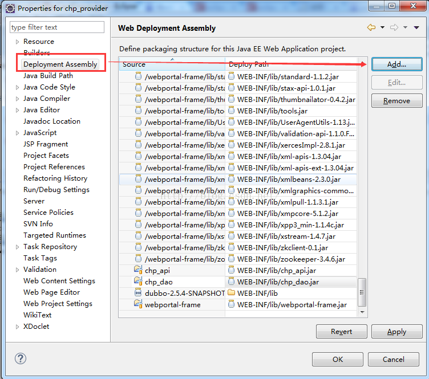429x379 pixels.
Task: Click jar icon beside WEB-INF/lib/webportal-frame.jar
Action: pos(231,304)
